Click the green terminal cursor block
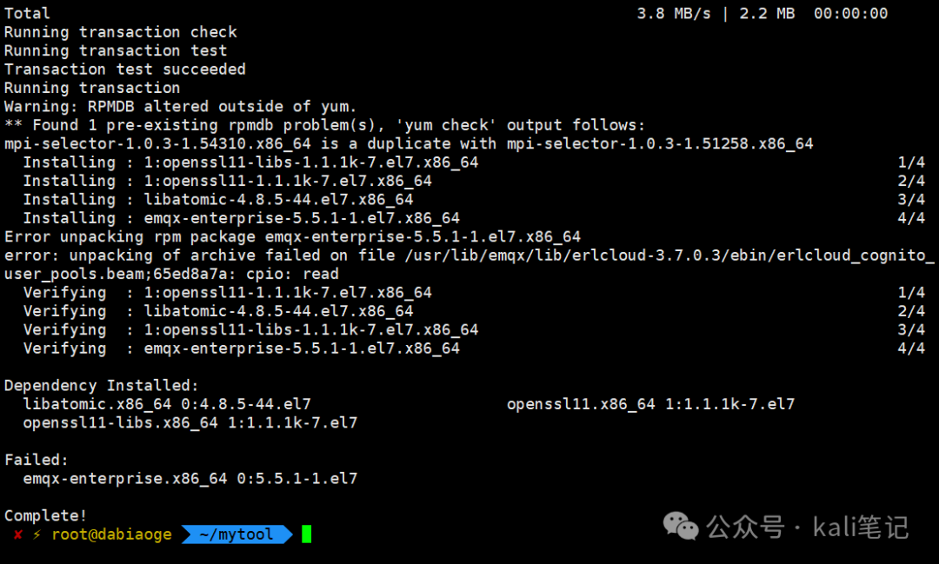This screenshot has width=939, height=564. pyautogui.click(x=307, y=534)
